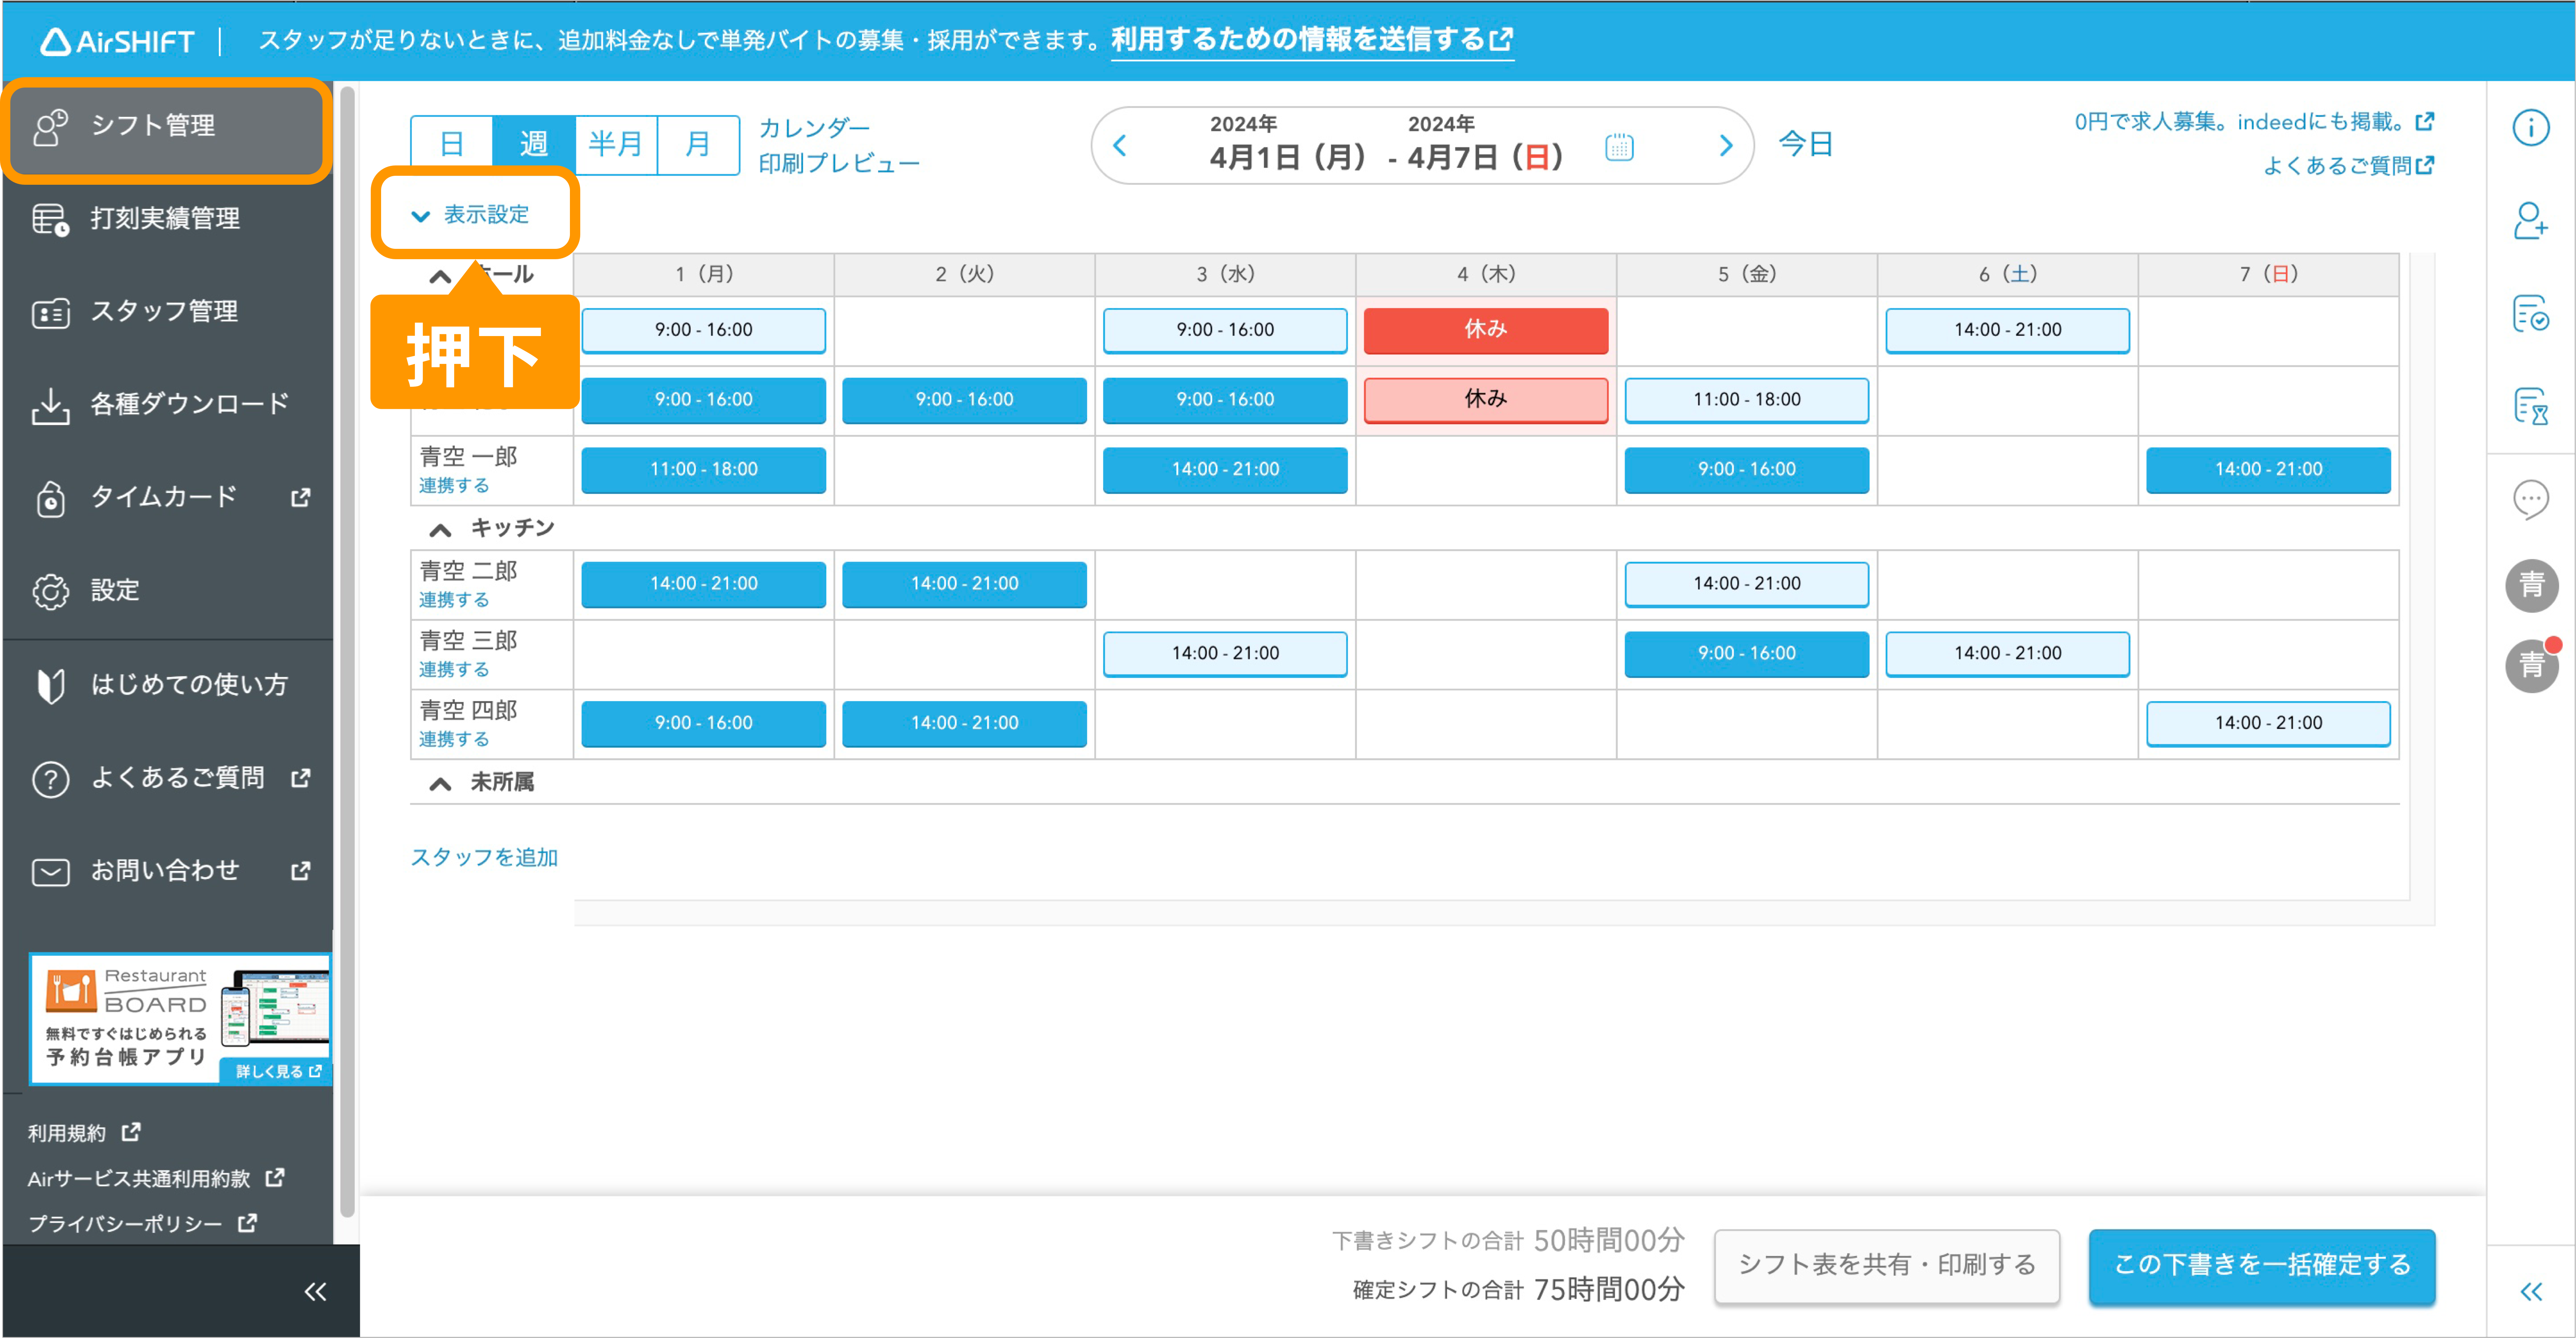Open 青空 四郎 Sunday 14:00 - 21:00 shift

(x=2268, y=724)
